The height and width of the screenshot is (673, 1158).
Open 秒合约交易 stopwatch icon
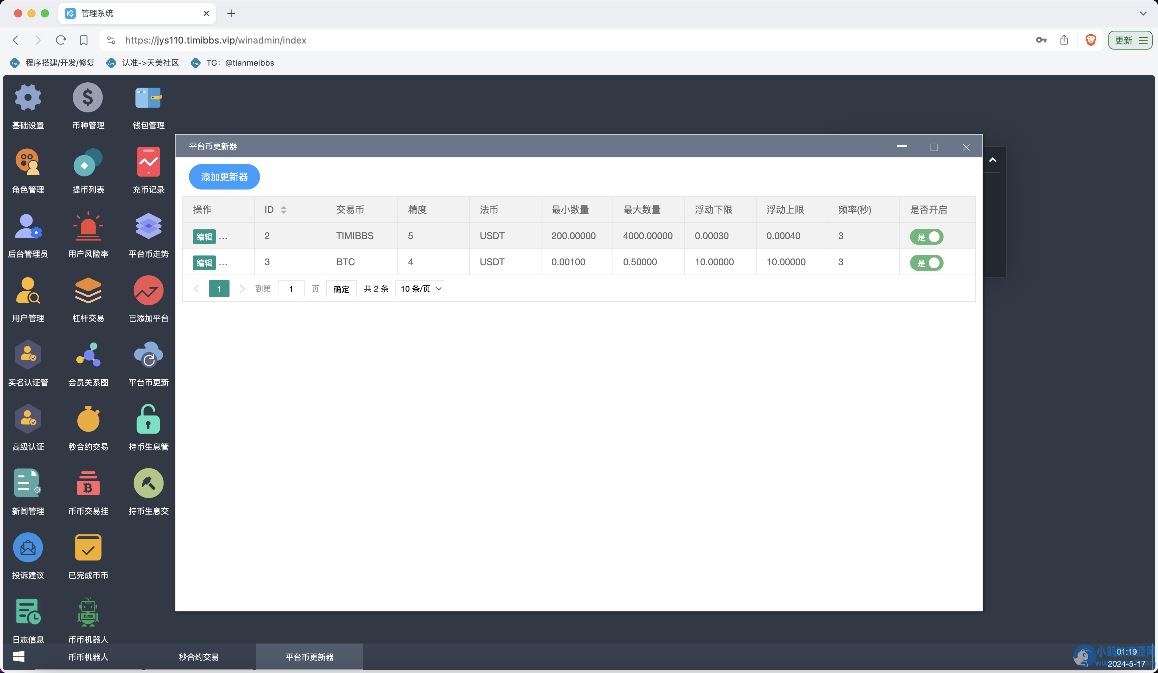pyautogui.click(x=88, y=419)
